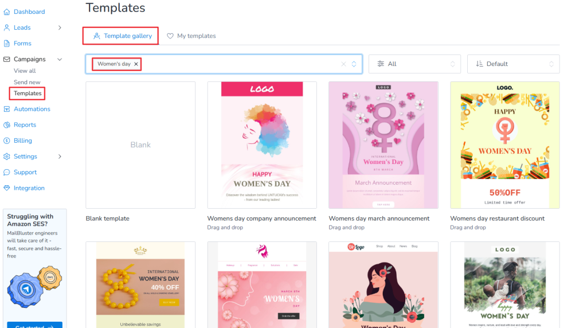Viewport: 587px width, 328px height.
Task: Click the Struggling with Amazon SES heading
Action: coord(30,220)
